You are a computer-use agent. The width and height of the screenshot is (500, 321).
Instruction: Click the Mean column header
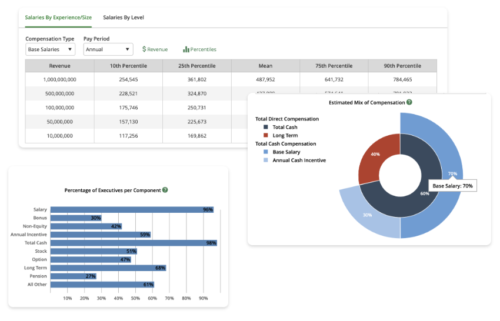point(265,66)
